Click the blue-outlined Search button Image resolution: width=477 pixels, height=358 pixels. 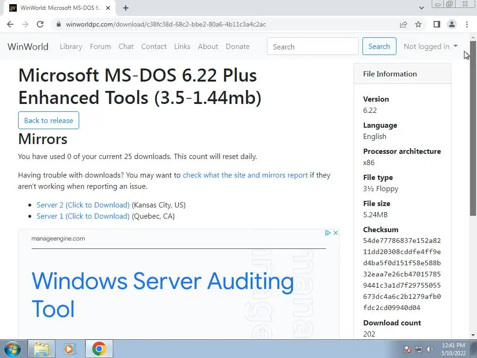[379, 46]
